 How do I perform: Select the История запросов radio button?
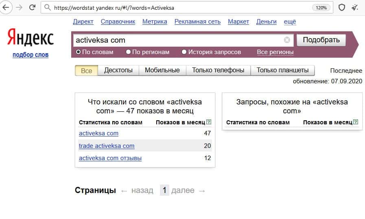(184, 52)
